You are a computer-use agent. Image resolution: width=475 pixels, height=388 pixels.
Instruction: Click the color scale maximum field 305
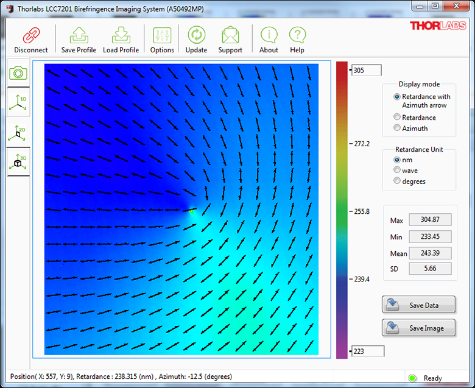366,71
